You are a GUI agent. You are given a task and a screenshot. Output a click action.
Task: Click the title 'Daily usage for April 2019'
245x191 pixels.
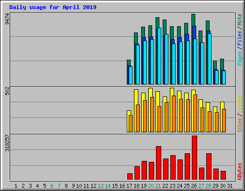53,7
